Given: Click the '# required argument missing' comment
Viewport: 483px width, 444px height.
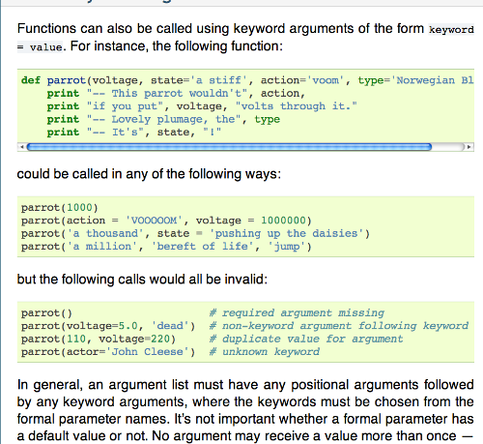Looking at the screenshot, I should 297,312.
